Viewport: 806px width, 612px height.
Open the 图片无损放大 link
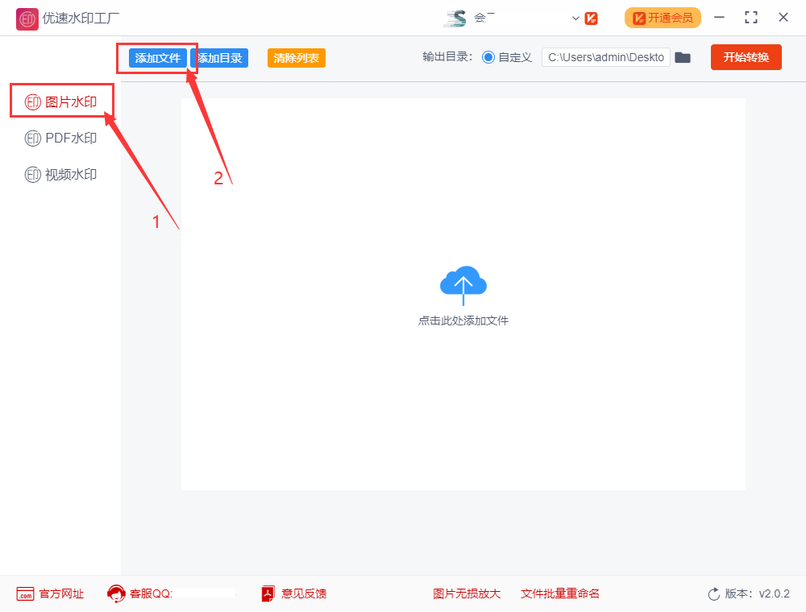coord(467,593)
